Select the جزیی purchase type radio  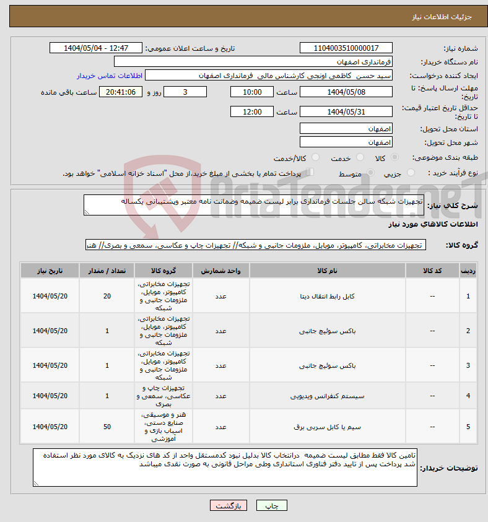411,173
